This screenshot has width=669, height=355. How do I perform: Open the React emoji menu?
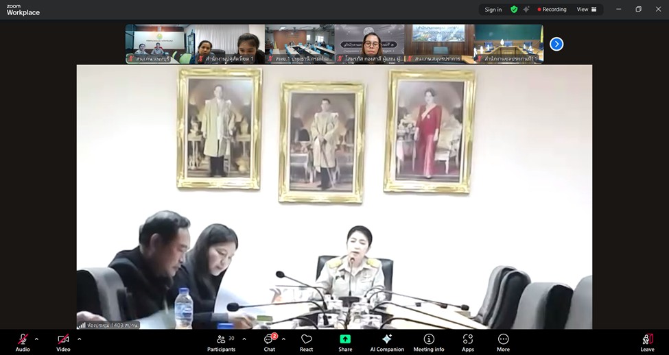click(x=307, y=342)
